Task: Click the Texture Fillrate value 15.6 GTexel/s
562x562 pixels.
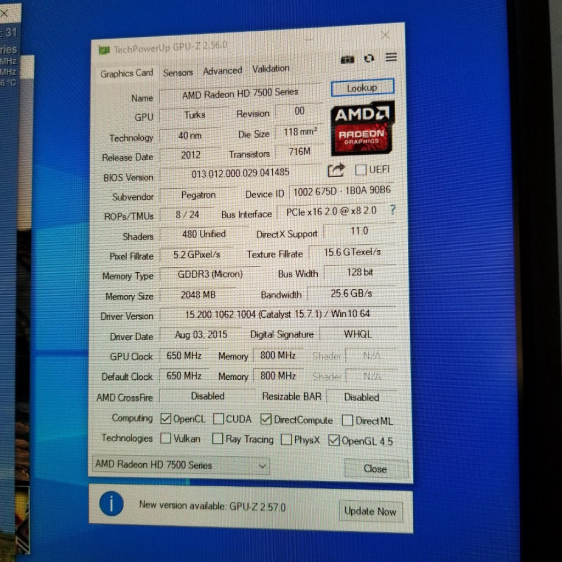Action: pyautogui.click(x=352, y=252)
